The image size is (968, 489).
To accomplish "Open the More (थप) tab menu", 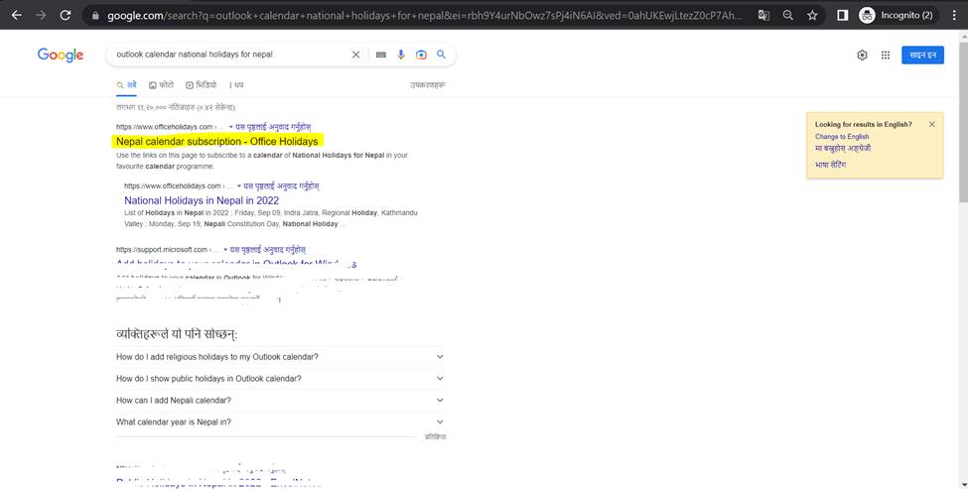I will coord(236,85).
